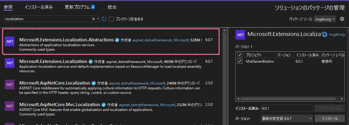This screenshot has height=125, width=349.
Task: Click the horizontal scrollbar of project table
Action: click(x=288, y=99)
